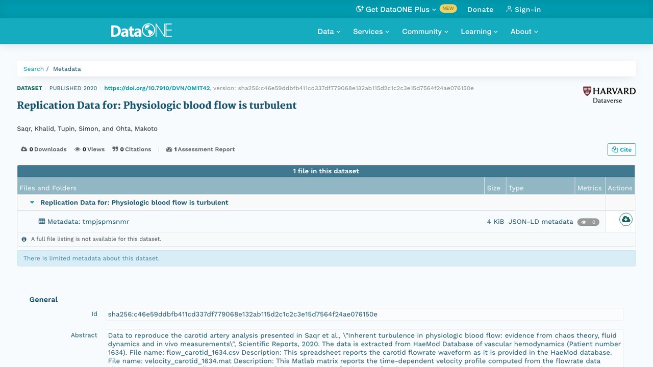Click the sha256 Id value field

pos(364,314)
